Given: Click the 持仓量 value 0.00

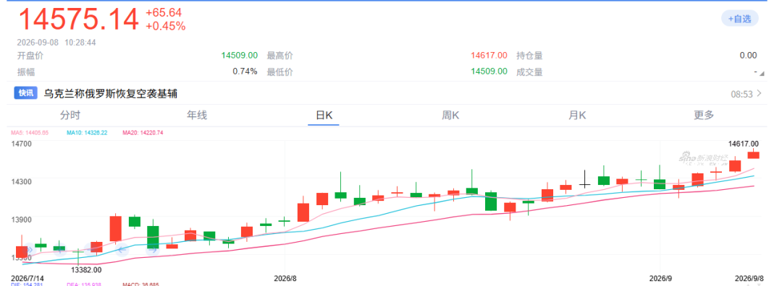Looking at the screenshot, I should [x=748, y=55].
